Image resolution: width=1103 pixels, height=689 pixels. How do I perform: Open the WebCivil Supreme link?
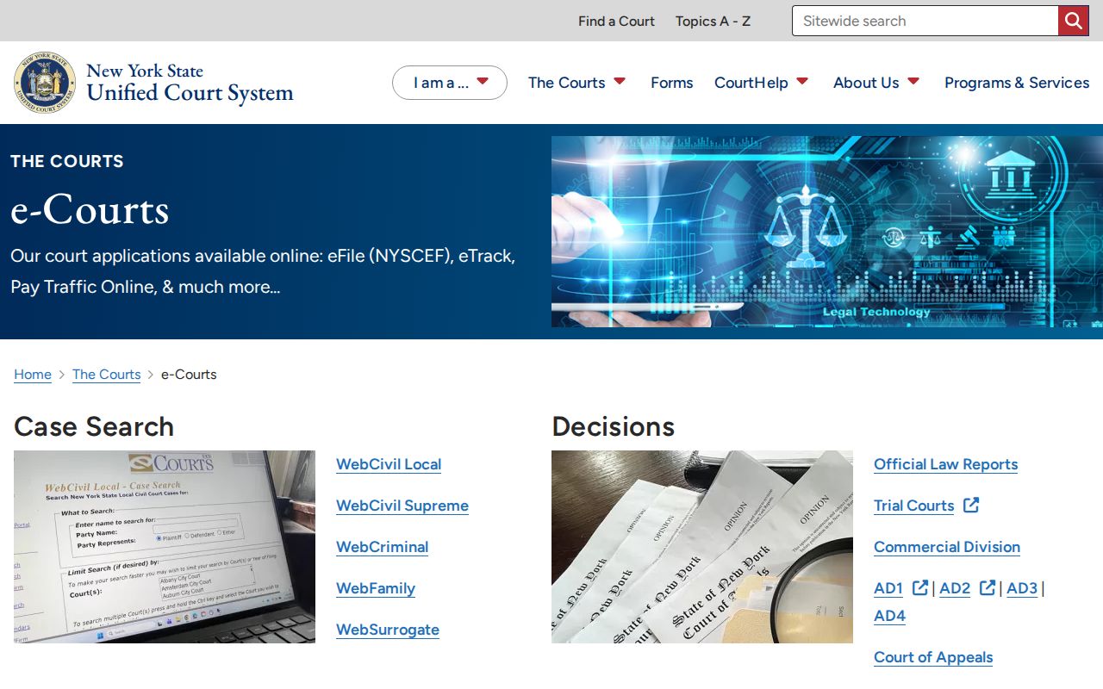click(402, 506)
